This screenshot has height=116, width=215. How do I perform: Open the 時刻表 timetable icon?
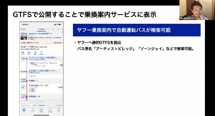tap(41, 110)
